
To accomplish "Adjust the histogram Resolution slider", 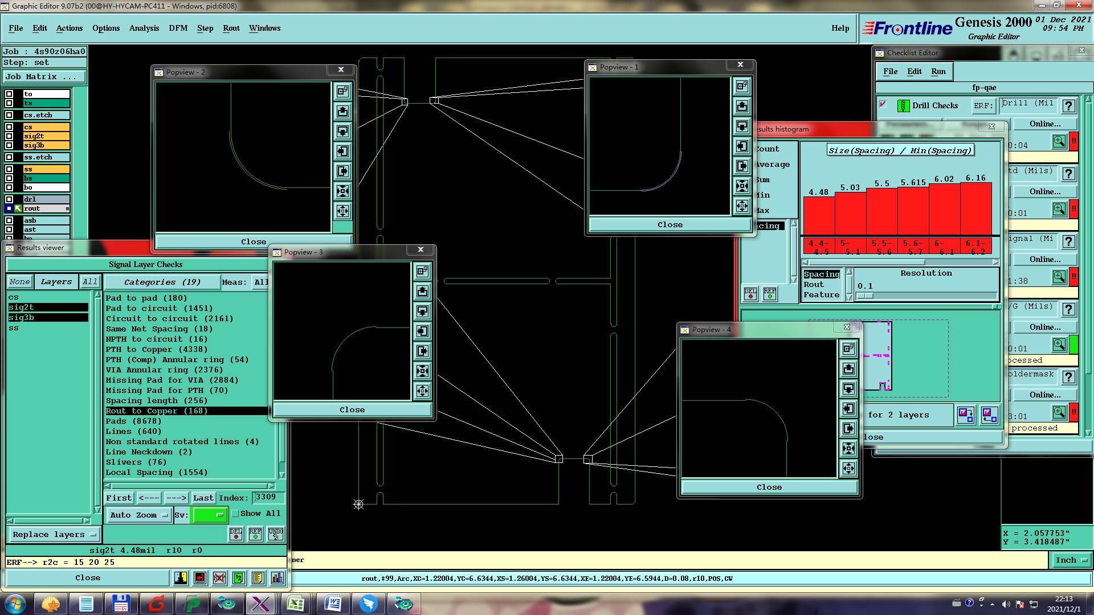I will (864, 296).
